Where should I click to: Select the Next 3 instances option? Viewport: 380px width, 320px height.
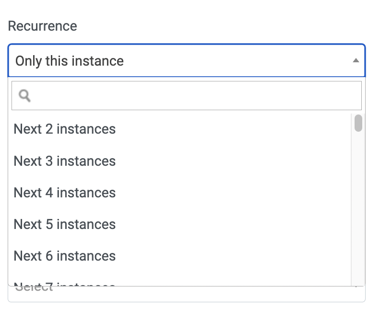[x=179, y=161]
